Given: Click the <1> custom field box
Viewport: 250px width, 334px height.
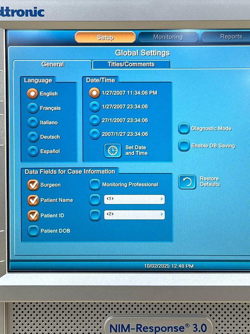Looking at the screenshot, I should pyautogui.click(x=134, y=199).
